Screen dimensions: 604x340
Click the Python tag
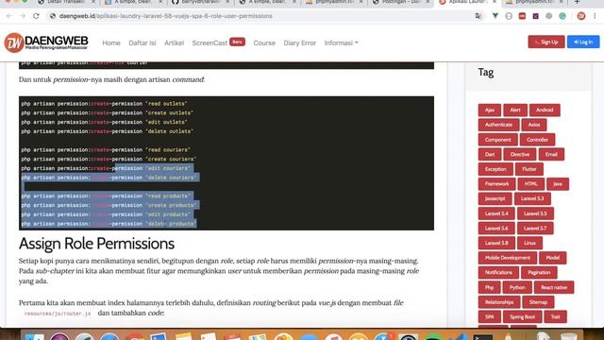click(517, 287)
